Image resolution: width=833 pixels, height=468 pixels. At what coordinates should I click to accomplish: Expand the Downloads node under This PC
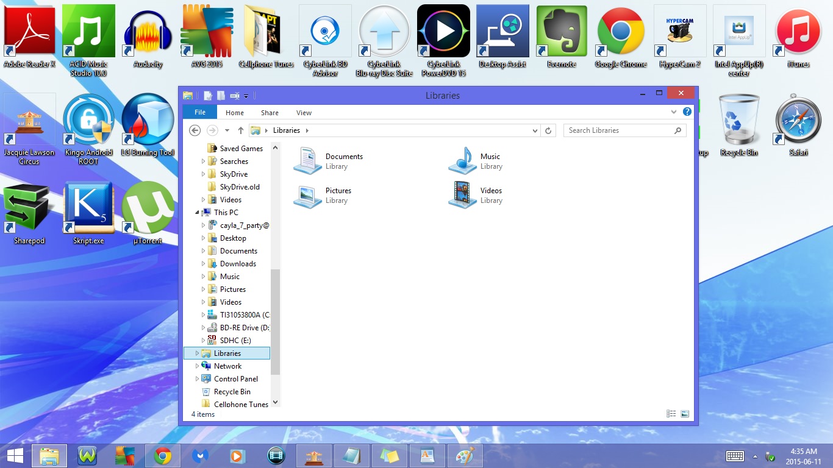[x=204, y=264]
